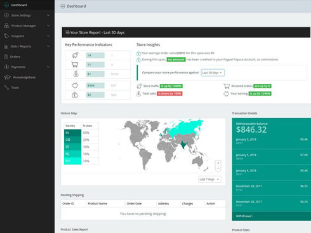Click the Product Name column header
Viewport: 311px width, 233px height.
(97, 204)
